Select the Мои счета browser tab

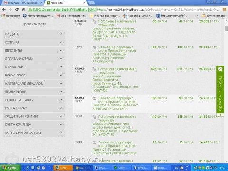tap(66, 3)
